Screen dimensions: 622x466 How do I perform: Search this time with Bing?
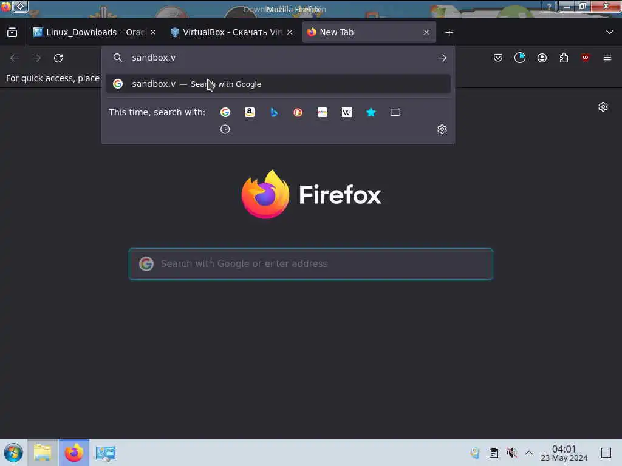click(274, 112)
